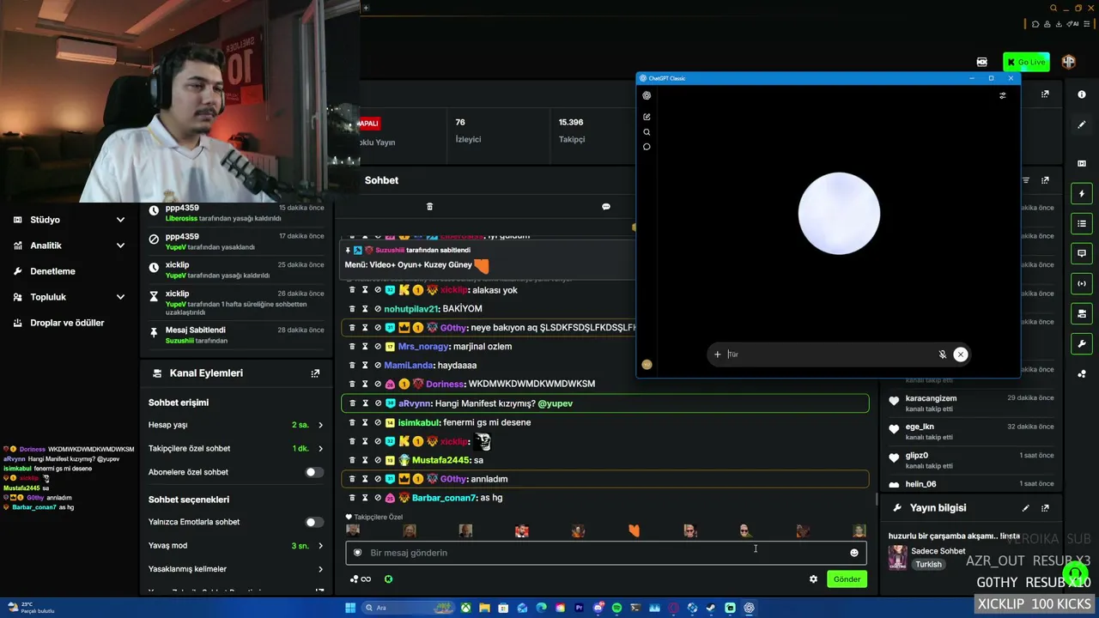Click the karacangizem follower entry
1099x618 pixels.
point(971,403)
